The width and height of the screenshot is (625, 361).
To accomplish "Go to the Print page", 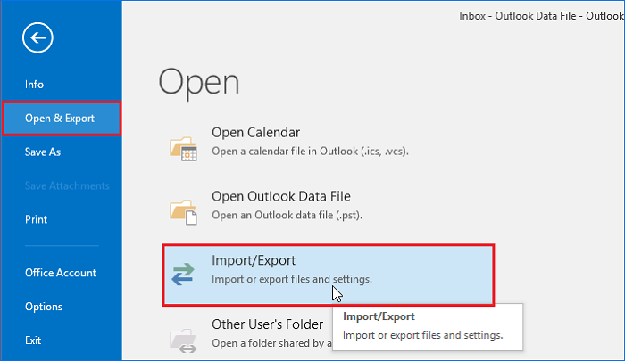I will pyautogui.click(x=37, y=219).
